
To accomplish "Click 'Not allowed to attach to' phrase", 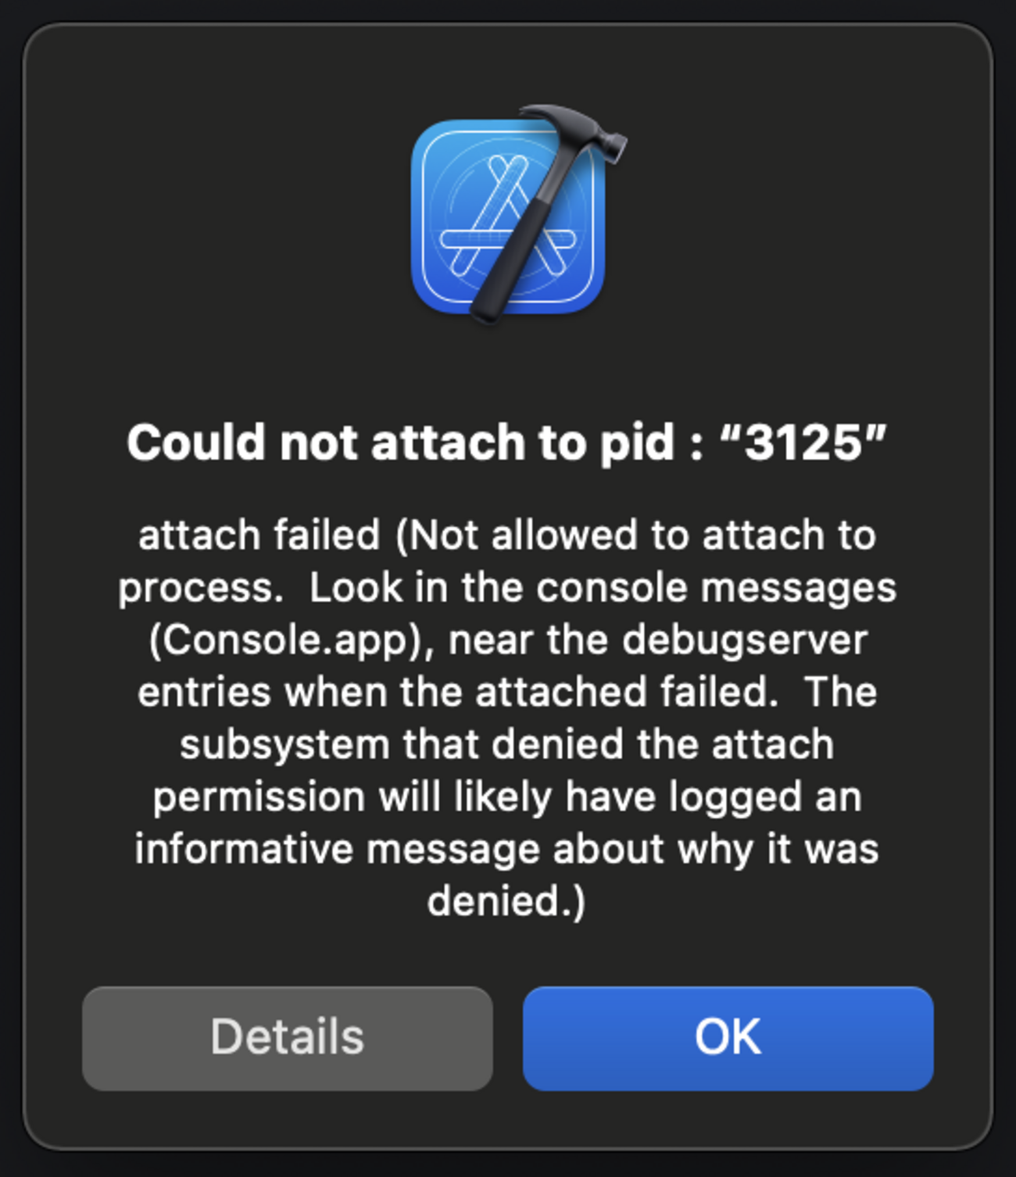I will coord(636,536).
